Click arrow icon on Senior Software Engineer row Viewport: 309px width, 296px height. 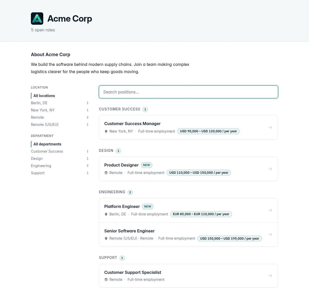[x=270, y=234]
